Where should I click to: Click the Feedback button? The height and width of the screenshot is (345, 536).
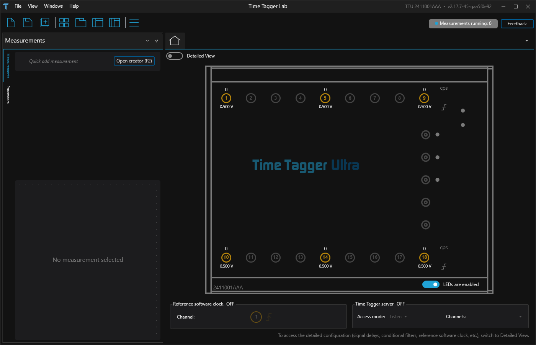pyautogui.click(x=517, y=24)
